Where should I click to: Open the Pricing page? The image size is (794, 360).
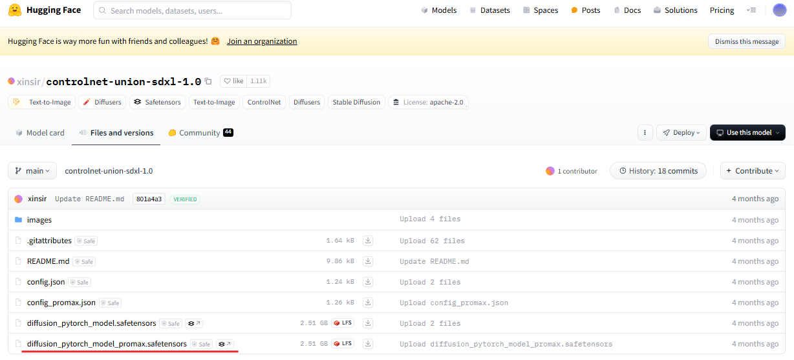tap(722, 10)
